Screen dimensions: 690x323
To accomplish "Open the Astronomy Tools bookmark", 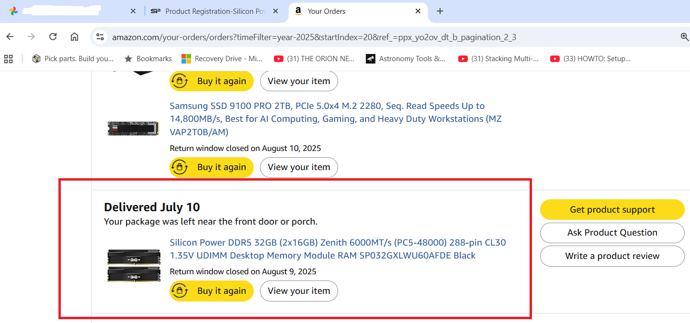I will coord(406,59).
